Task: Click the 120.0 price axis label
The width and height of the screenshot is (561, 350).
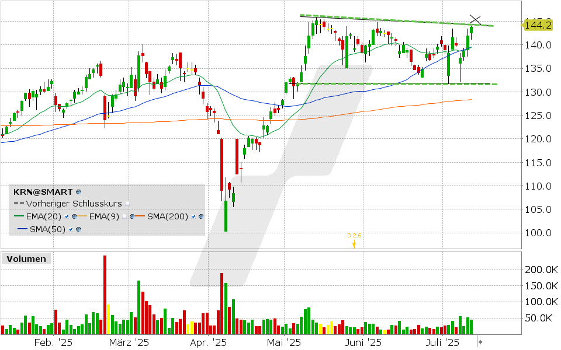Action: 538,139
